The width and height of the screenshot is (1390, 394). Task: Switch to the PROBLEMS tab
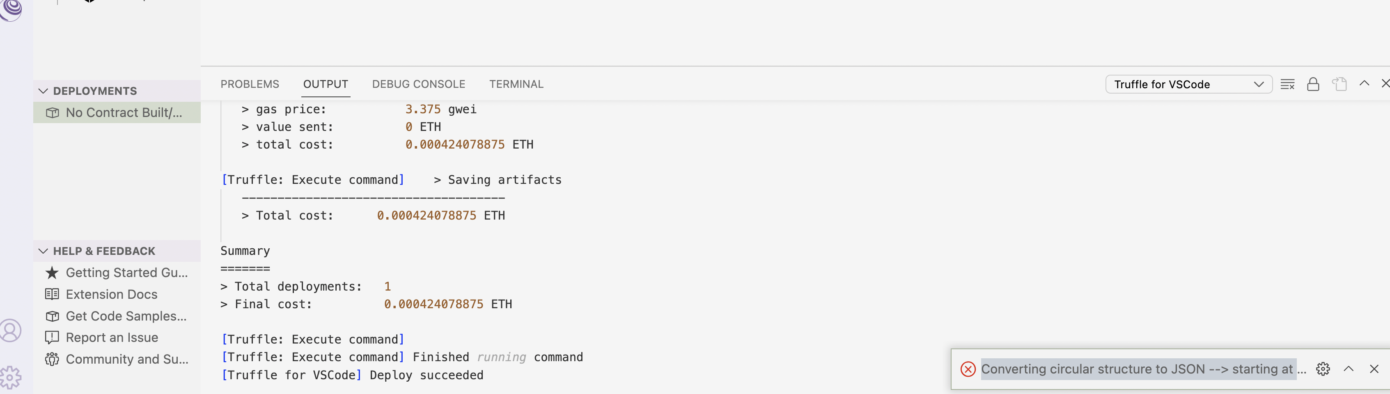[249, 84]
